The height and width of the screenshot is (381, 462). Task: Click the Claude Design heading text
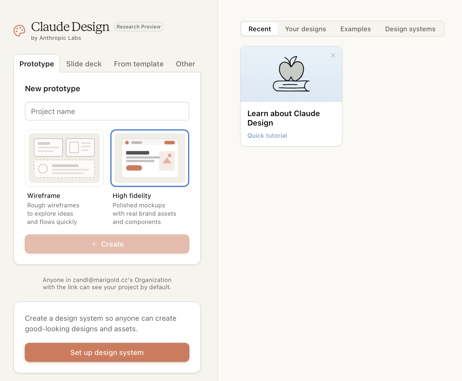70,27
